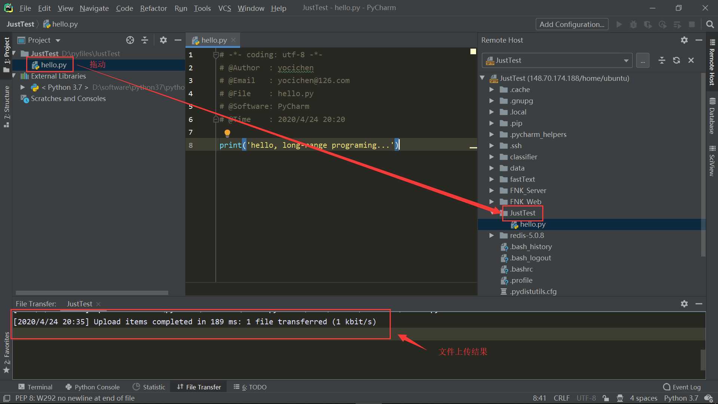Viewport: 718px width, 404px height.
Task: Click the read-only lock icon in status bar
Action: (606, 398)
